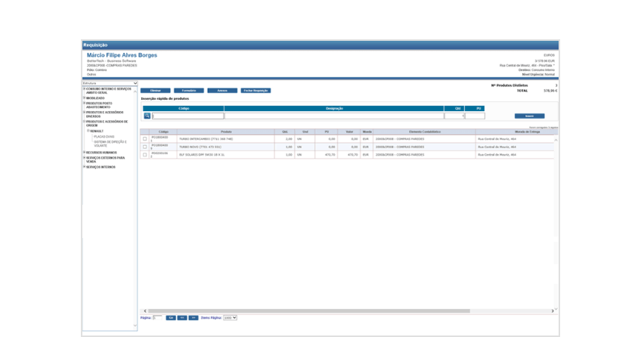Click the magnifier search icon beside Código field
The width and height of the screenshot is (641, 337).
(x=147, y=116)
